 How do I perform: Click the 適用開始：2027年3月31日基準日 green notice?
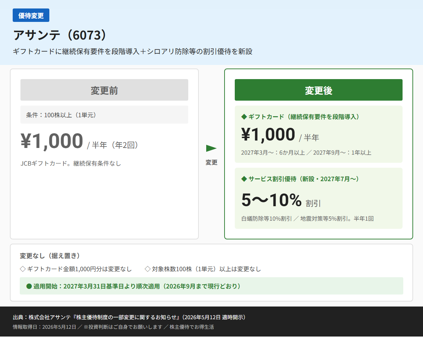[211, 286]
